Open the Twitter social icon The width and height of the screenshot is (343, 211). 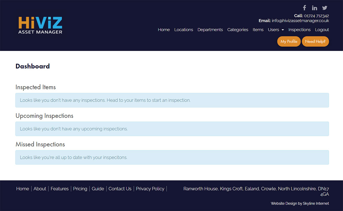click(325, 8)
